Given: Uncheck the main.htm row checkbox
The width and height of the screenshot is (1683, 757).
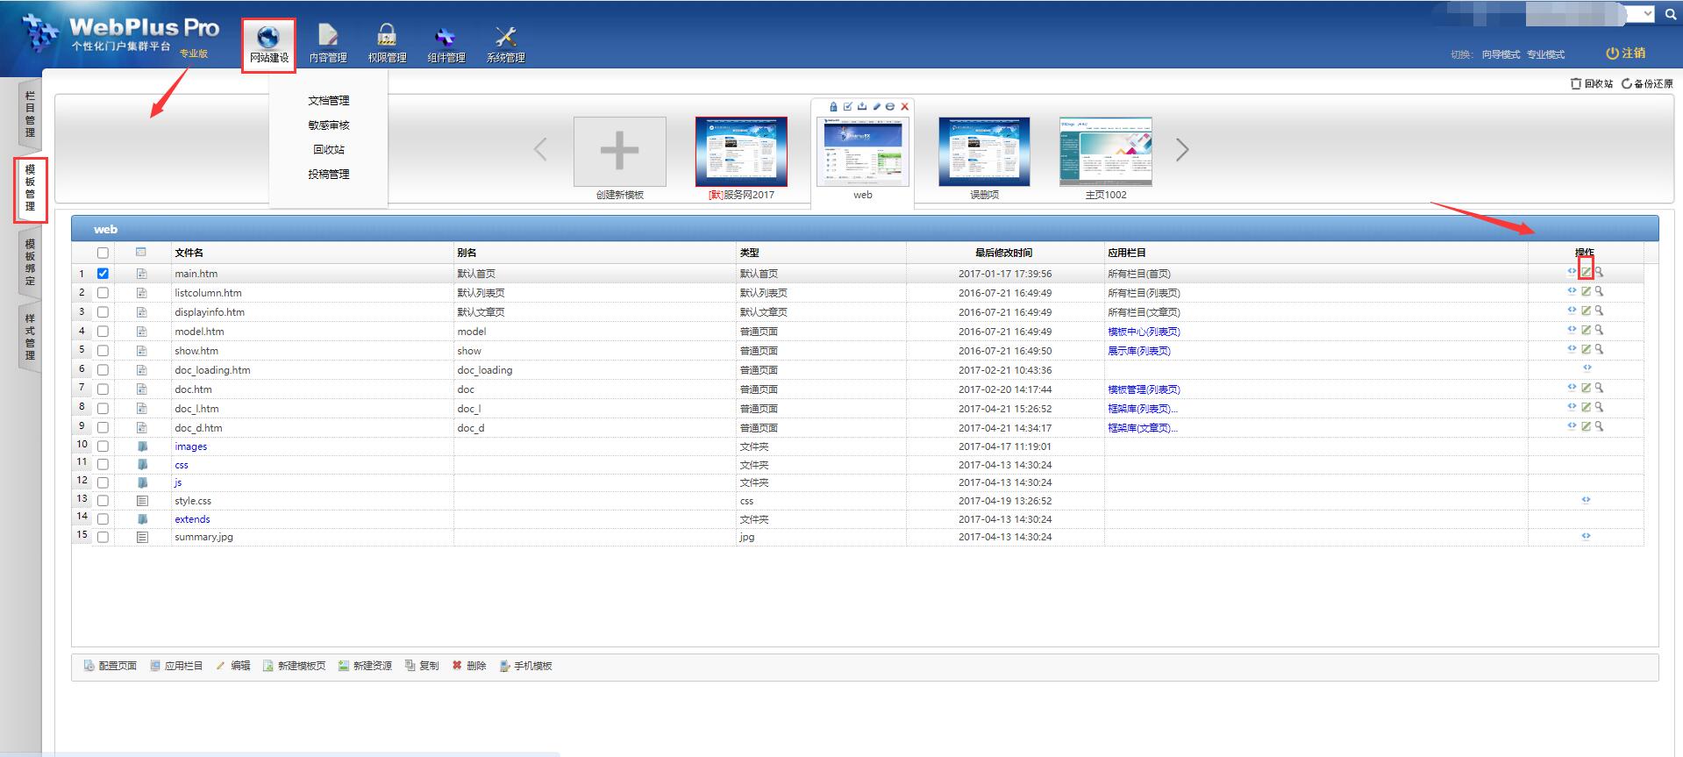Looking at the screenshot, I should point(103,274).
